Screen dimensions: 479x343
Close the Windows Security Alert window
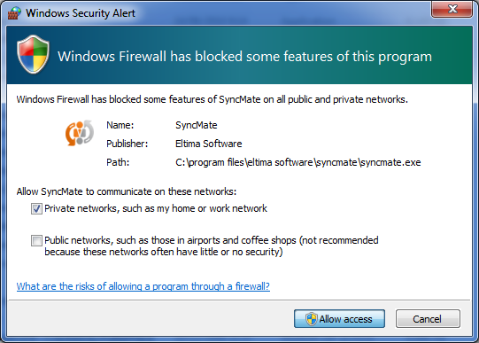click(x=452, y=9)
